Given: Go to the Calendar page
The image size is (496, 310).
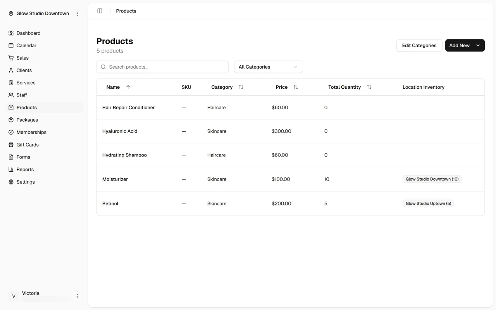Looking at the screenshot, I should click(44, 46).
